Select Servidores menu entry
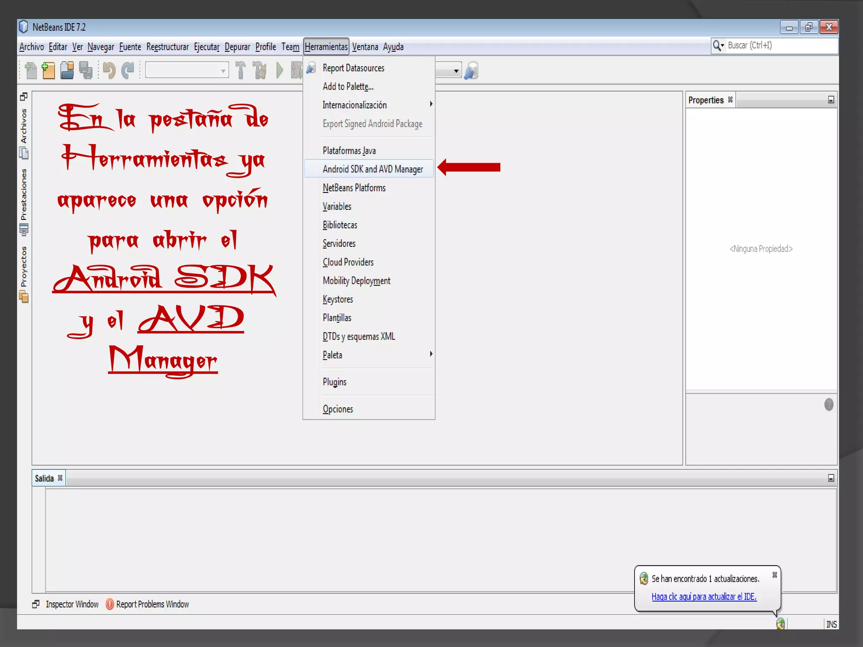Screen dimensions: 863x647 click(x=369, y=243)
